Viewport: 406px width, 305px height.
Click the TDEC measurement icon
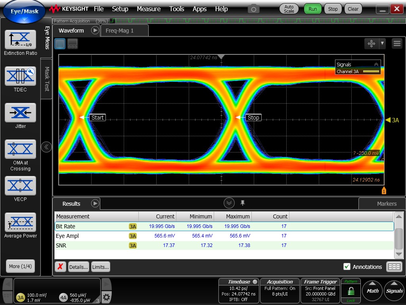[20, 75]
